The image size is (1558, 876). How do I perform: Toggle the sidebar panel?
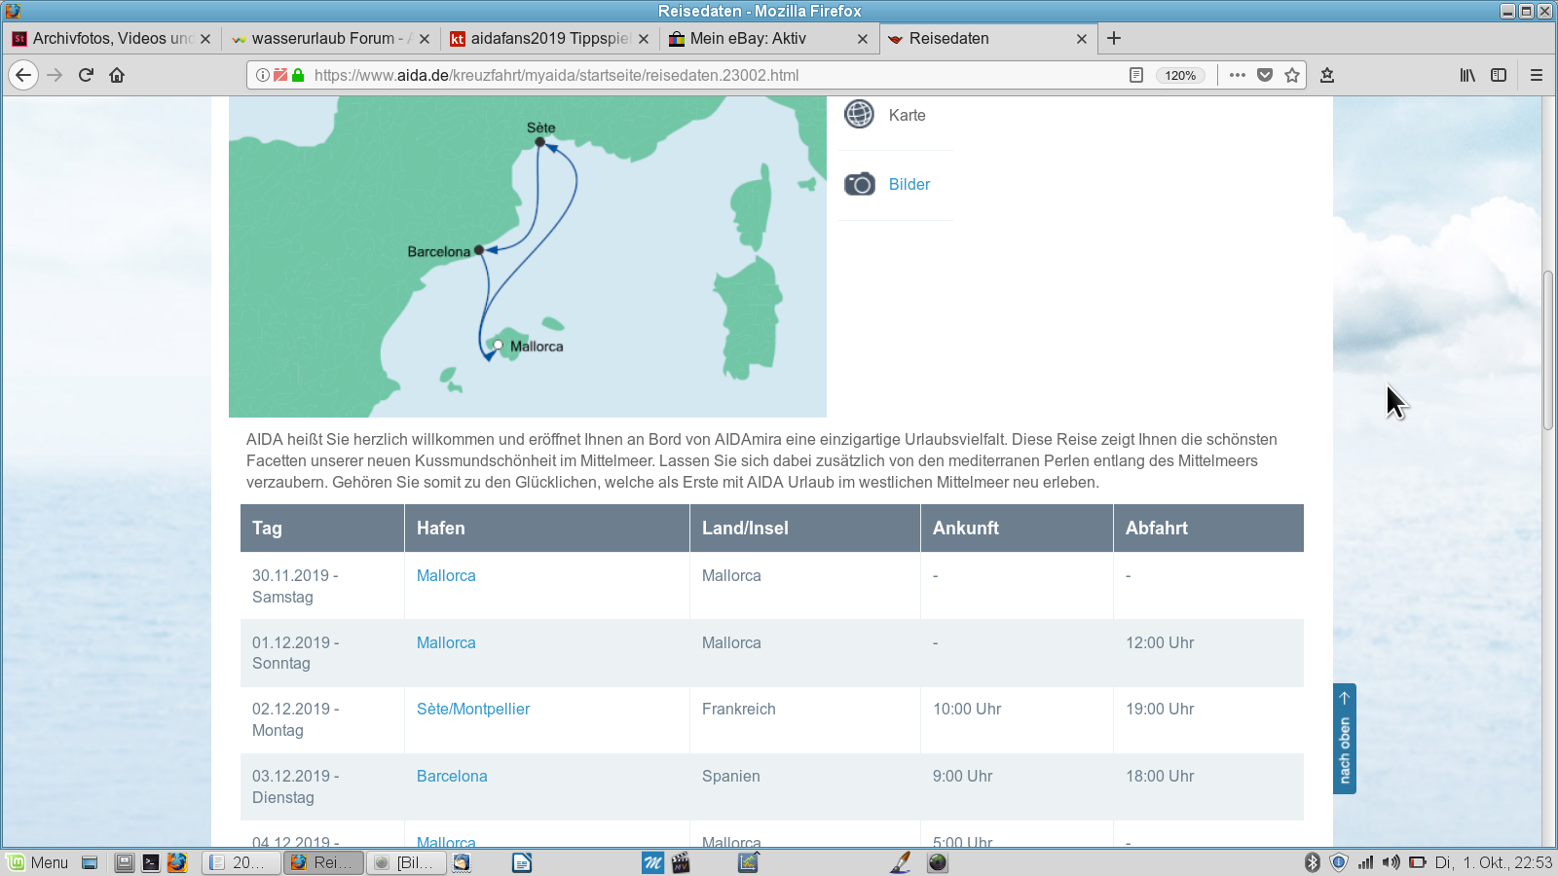coord(1499,75)
